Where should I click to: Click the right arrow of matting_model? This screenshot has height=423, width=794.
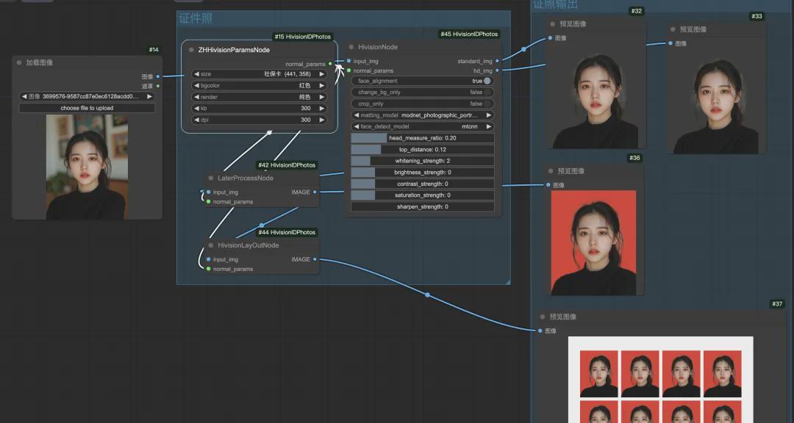coord(489,115)
